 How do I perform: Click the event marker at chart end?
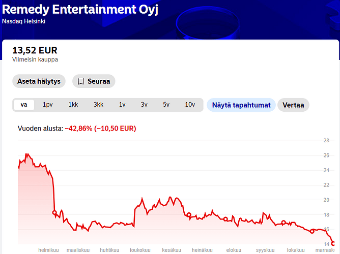pyautogui.click(x=333, y=244)
